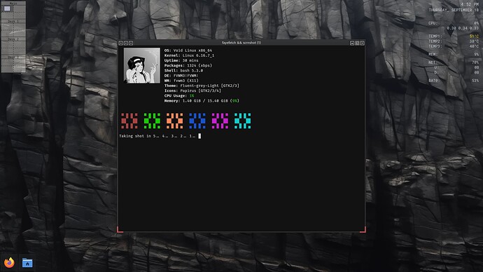Click the third left titlebar button of the terminal
This screenshot has height=272, width=483.
[131, 43]
